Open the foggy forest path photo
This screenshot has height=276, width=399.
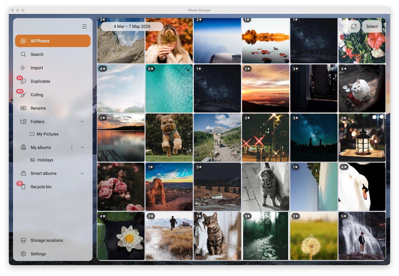pos(266,236)
